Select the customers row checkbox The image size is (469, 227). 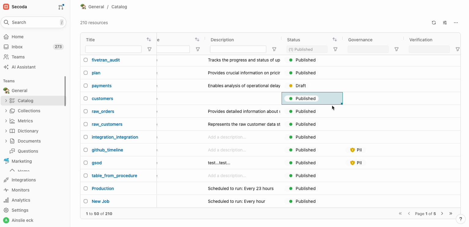(86, 99)
